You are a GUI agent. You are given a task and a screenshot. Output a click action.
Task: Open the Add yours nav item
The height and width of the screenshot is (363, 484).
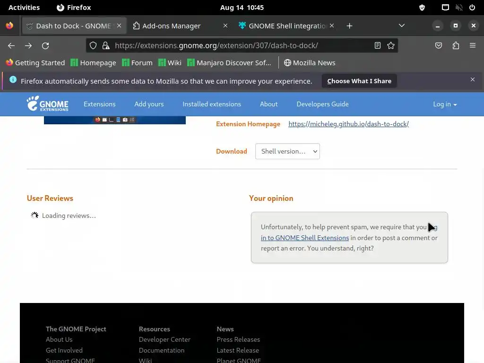pyautogui.click(x=149, y=104)
